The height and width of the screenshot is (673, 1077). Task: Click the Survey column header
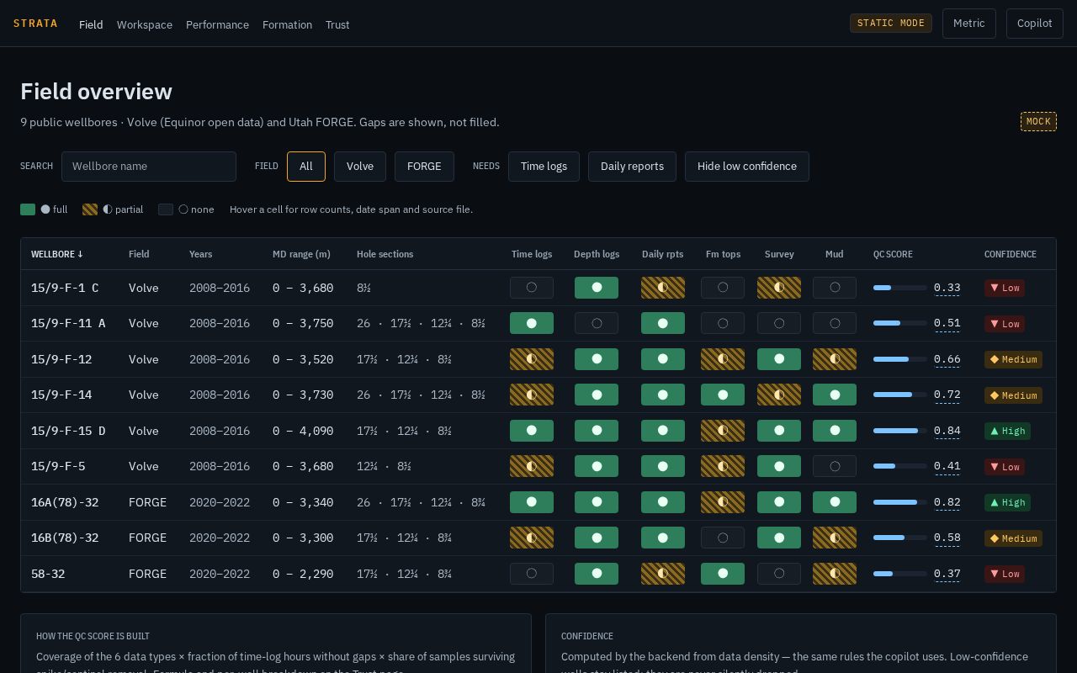click(x=779, y=254)
